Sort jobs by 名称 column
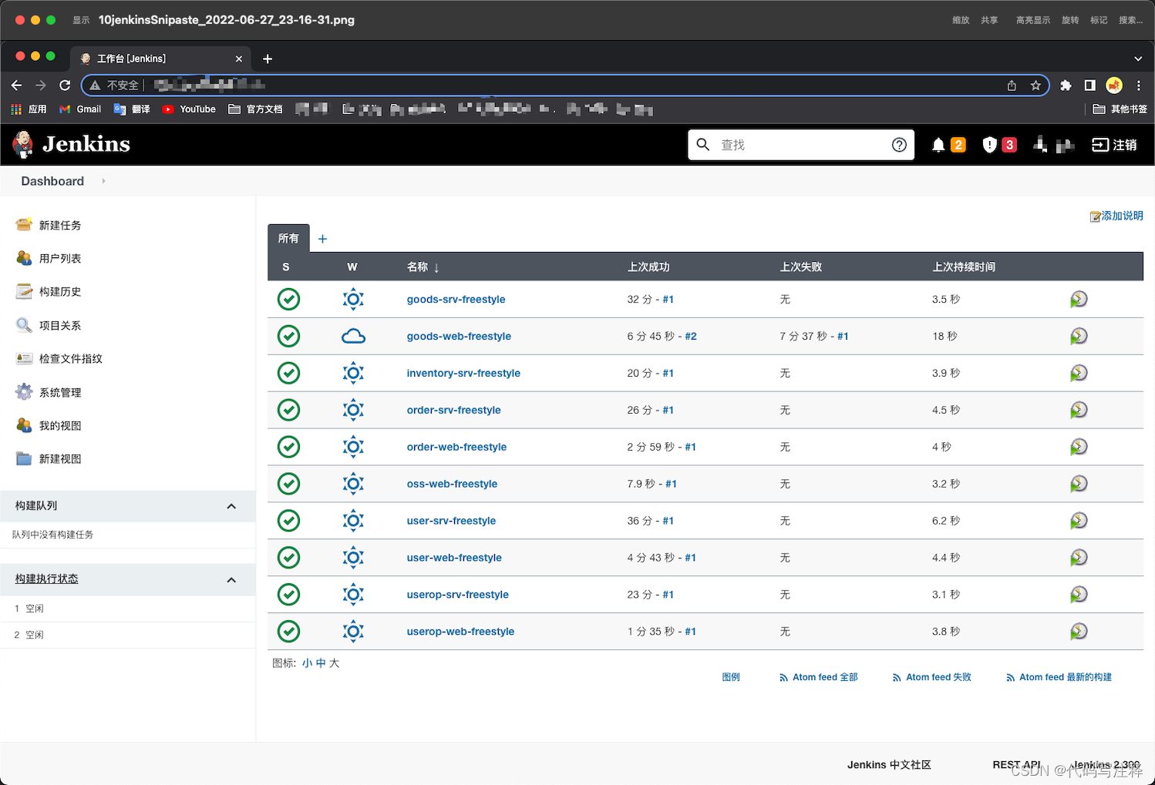Screen dimensions: 1155x785 coord(423,267)
